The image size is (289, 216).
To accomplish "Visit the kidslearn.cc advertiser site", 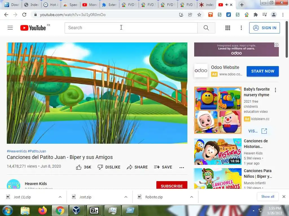I will [257, 131].
